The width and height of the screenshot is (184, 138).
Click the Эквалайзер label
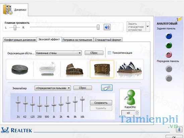coord(19,88)
